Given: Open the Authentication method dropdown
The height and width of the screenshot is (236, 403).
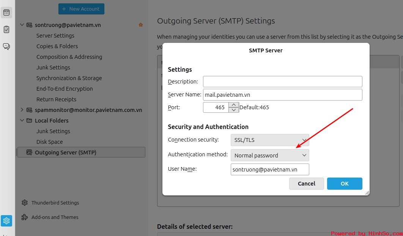Looking at the screenshot, I should [270, 155].
